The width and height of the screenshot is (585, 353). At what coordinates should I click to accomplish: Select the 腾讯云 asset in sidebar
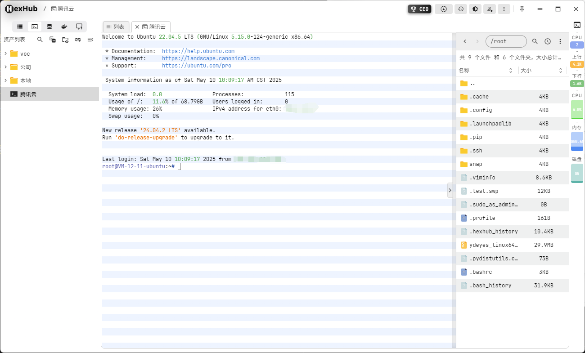[x=49, y=94]
